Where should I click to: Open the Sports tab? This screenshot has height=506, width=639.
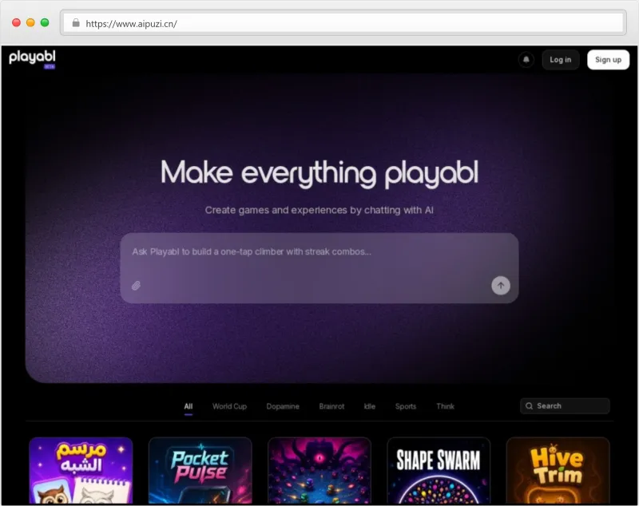(x=406, y=406)
